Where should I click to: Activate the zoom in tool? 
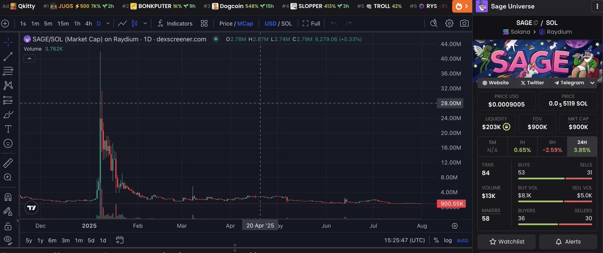8,178
